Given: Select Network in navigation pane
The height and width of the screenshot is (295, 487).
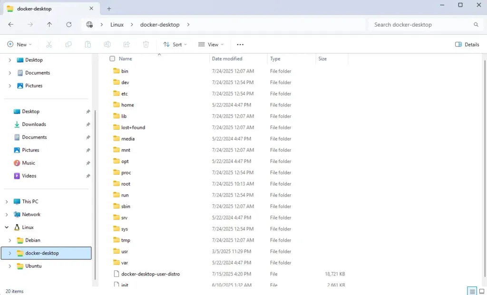Looking at the screenshot, I should pos(31,214).
